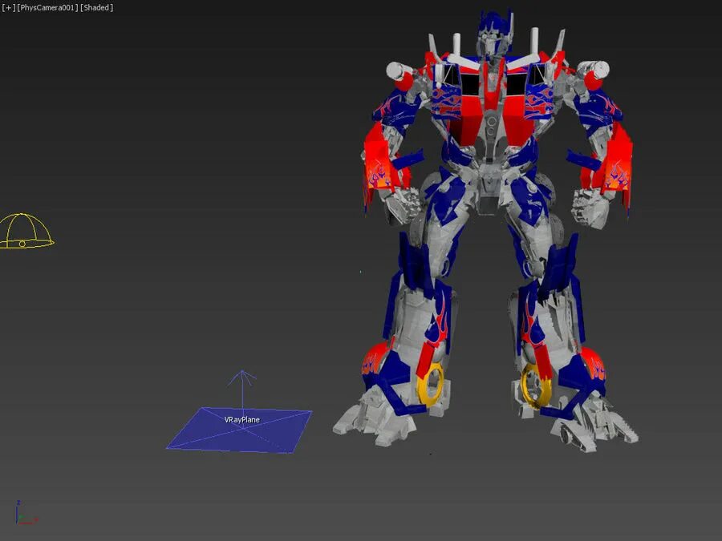
Task: Select the yellow dome light gizmo
Action: point(26,231)
